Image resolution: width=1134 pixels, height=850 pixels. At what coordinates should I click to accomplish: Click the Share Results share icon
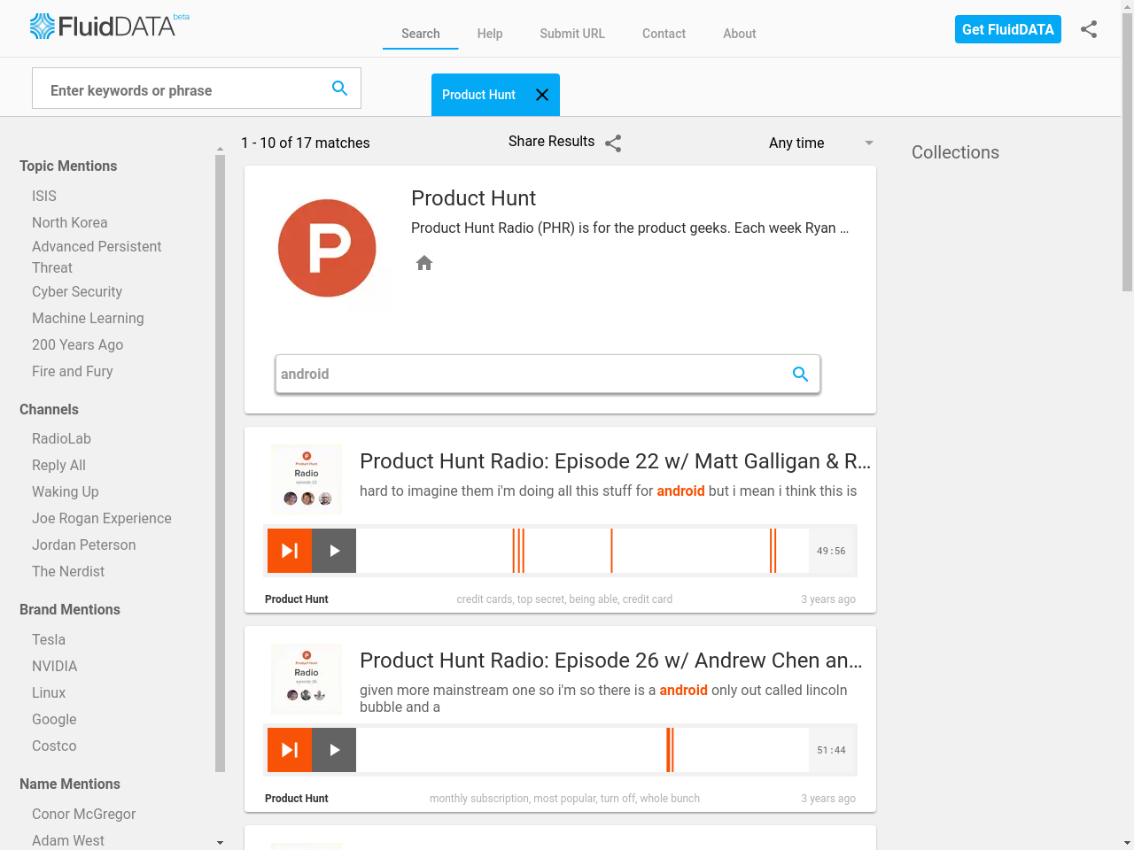coord(613,143)
